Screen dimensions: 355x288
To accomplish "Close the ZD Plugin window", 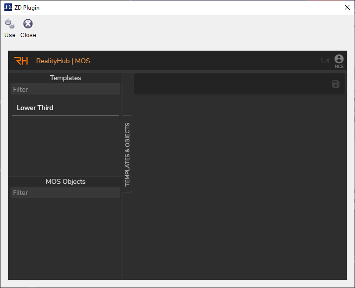I will click(347, 7).
